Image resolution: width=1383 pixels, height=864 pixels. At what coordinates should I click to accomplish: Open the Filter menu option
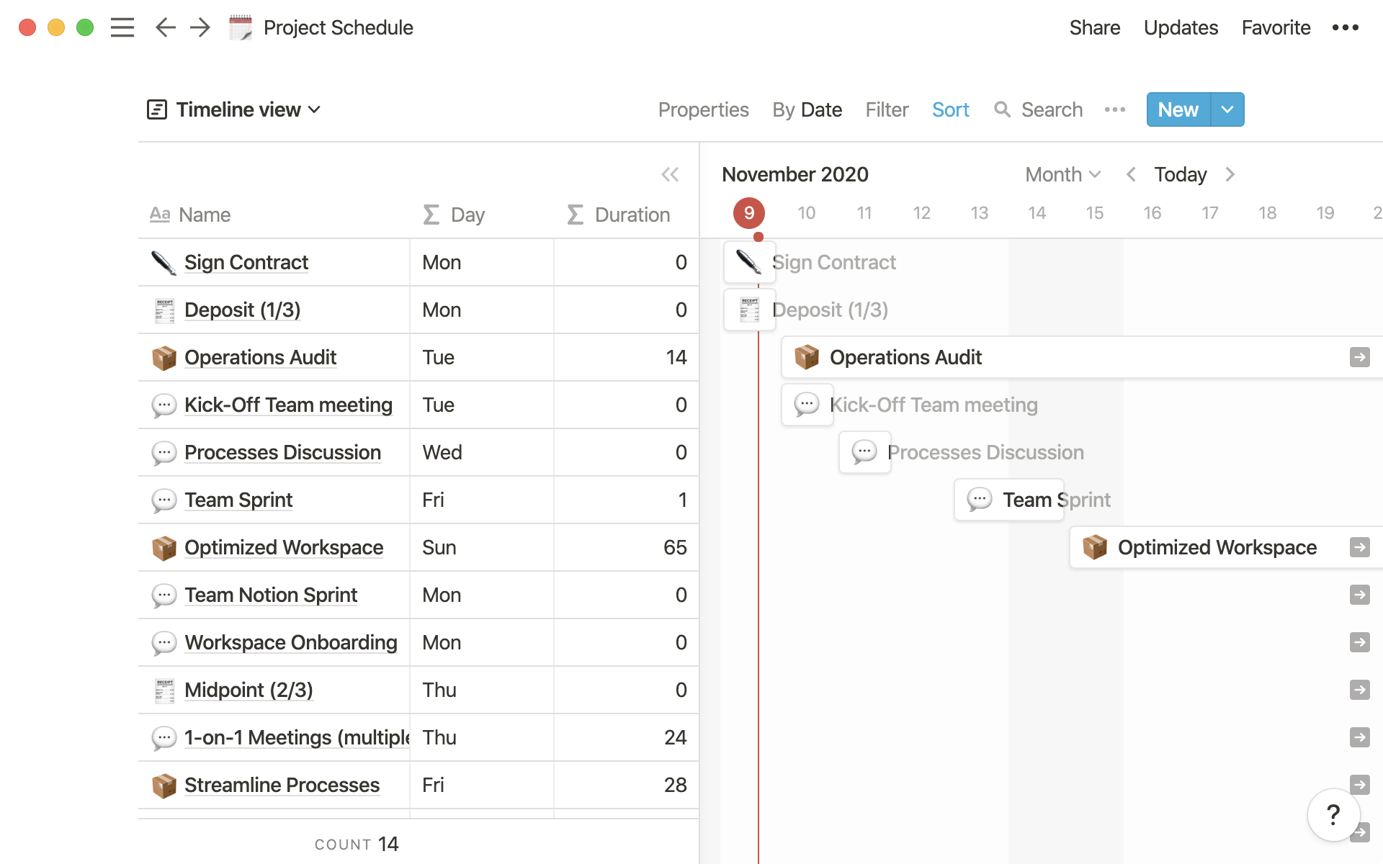[x=886, y=109]
